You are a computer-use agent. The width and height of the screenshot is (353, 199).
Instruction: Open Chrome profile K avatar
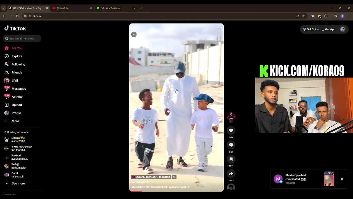[342, 16]
